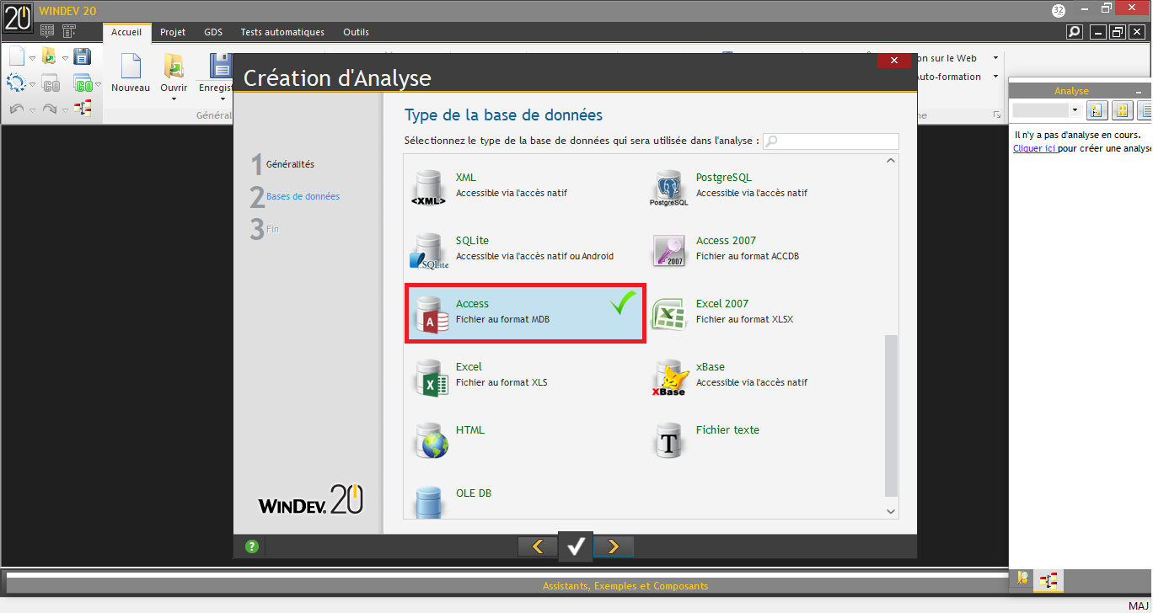1153x613 pixels.
Task: Open the Tests automatiques tab
Action: coord(282,32)
